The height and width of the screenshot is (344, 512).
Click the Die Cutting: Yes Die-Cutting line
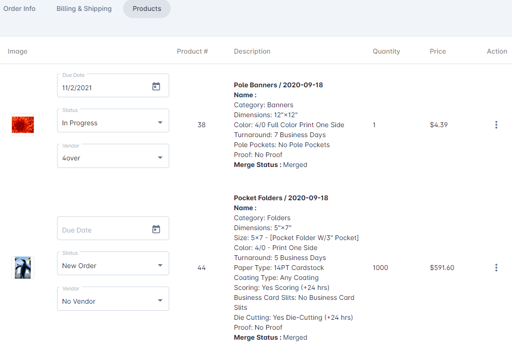[x=293, y=317]
